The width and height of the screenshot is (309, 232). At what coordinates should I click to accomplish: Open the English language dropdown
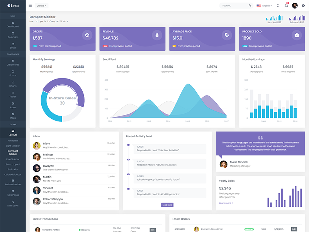pyautogui.click(x=265, y=6)
